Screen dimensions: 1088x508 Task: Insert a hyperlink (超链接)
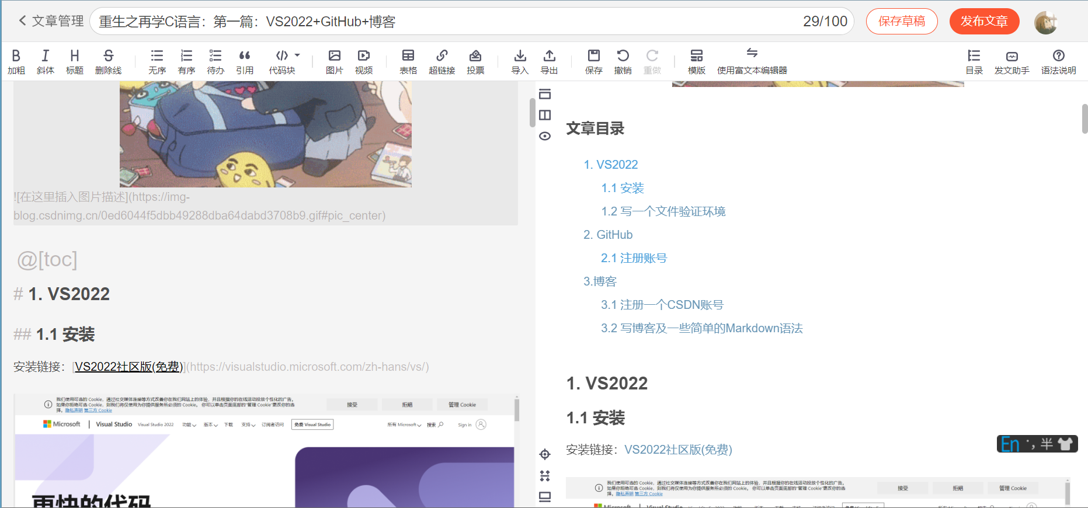click(442, 62)
